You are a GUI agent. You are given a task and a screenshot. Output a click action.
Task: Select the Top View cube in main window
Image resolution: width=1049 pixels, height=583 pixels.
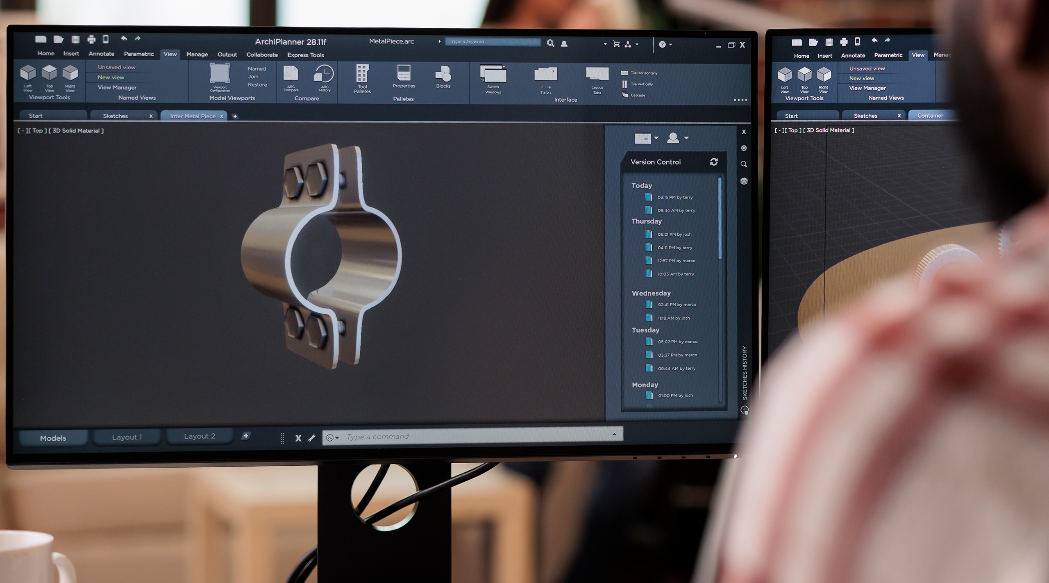(49, 73)
